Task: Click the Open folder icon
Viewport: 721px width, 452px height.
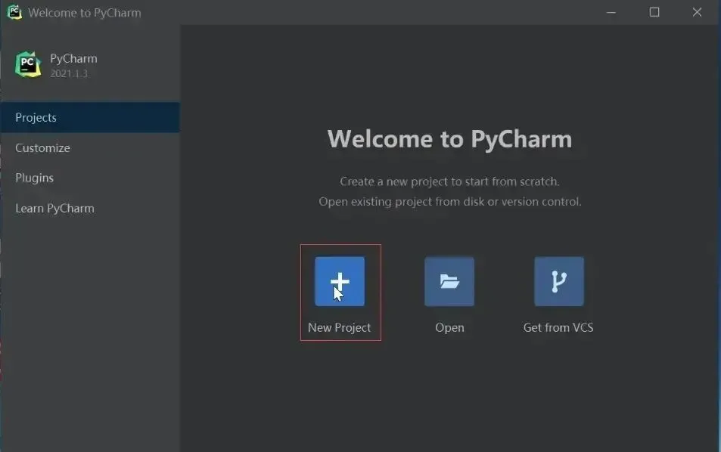Action: click(449, 281)
